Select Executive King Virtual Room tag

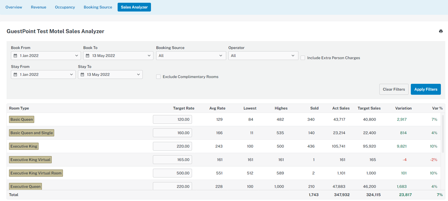pyautogui.click(x=36, y=173)
